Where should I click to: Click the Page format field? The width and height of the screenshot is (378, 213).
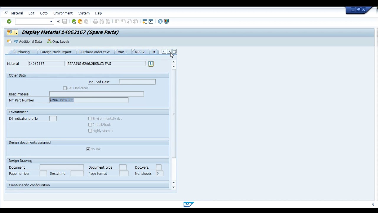124,174
